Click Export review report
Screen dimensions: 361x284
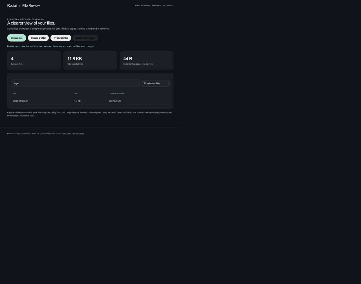pos(85,38)
